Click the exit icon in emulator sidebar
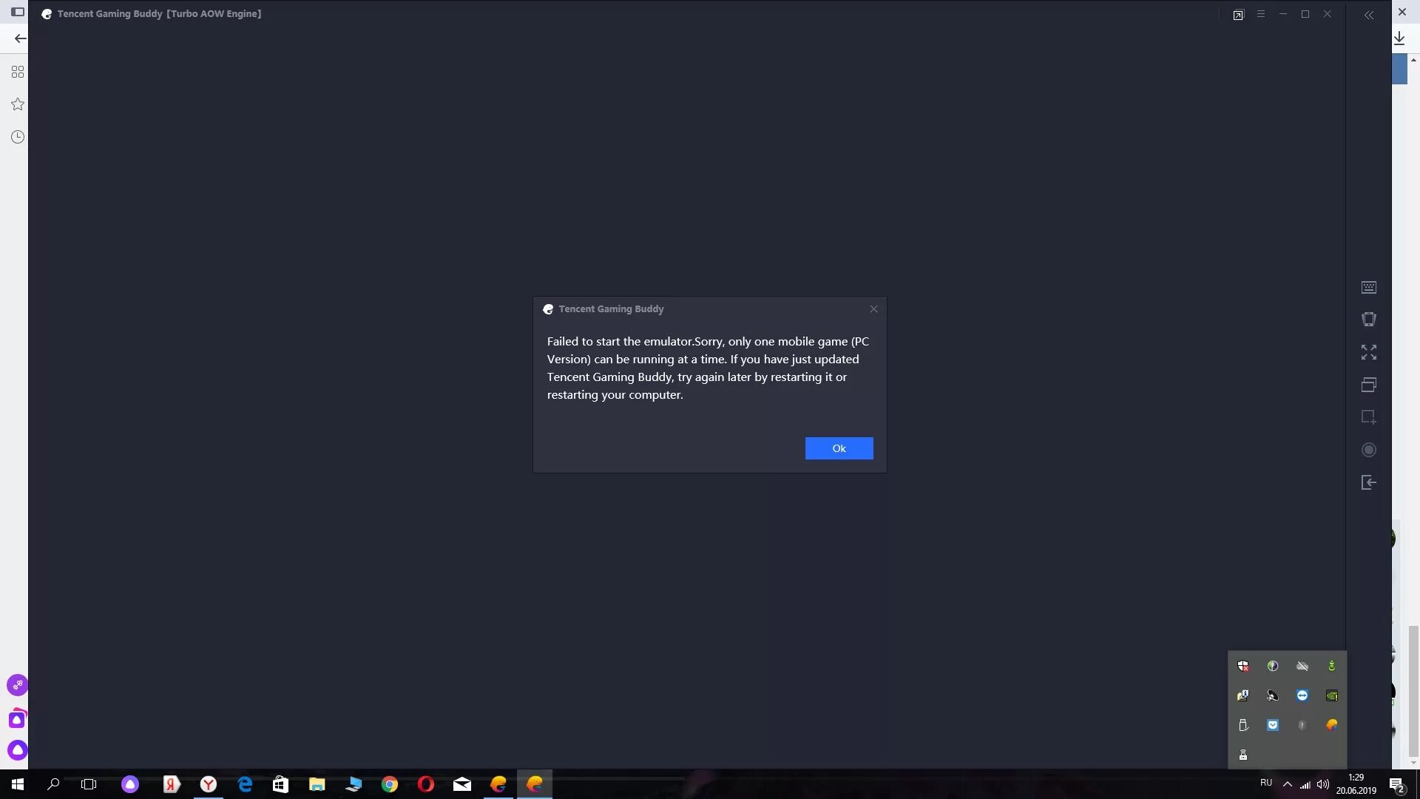This screenshot has height=799, width=1420. [1369, 482]
